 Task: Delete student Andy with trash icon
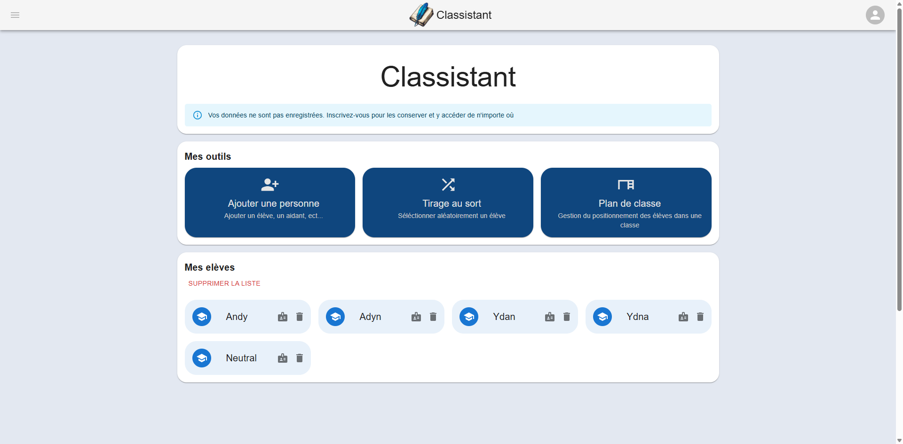(300, 317)
